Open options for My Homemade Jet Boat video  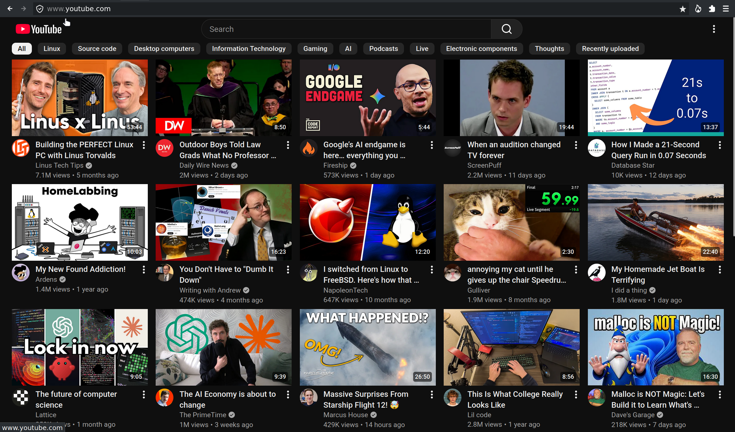pyautogui.click(x=720, y=270)
